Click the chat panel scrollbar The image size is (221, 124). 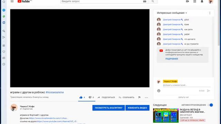(213, 47)
